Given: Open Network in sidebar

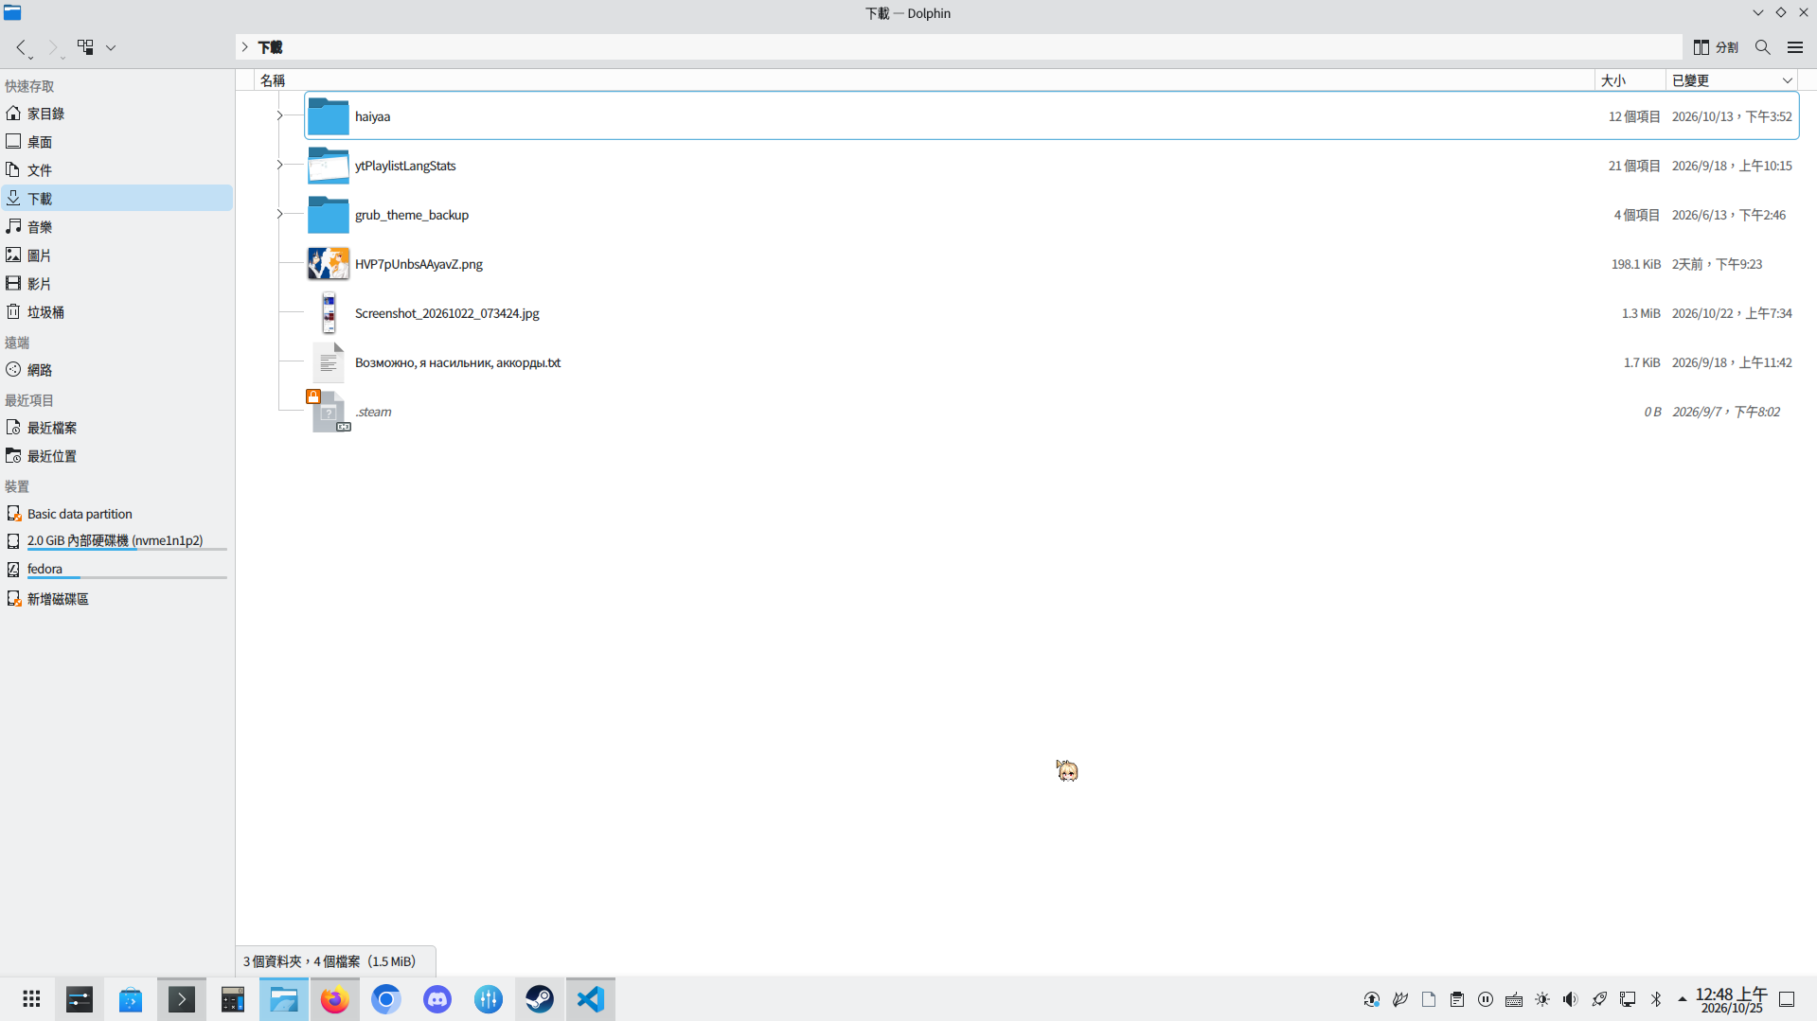Looking at the screenshot, I should [116, 370].
